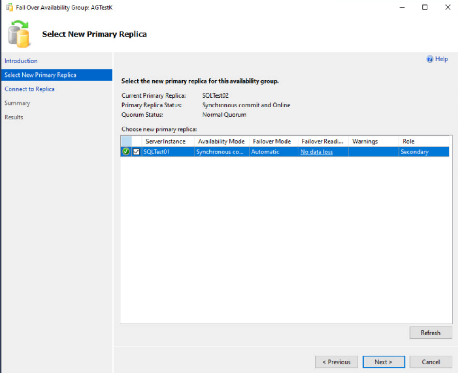Toggle the SQLTest01 replica checkbox
Image resolution: width=458 pixels, height=373 pixels.
point(136,152)
